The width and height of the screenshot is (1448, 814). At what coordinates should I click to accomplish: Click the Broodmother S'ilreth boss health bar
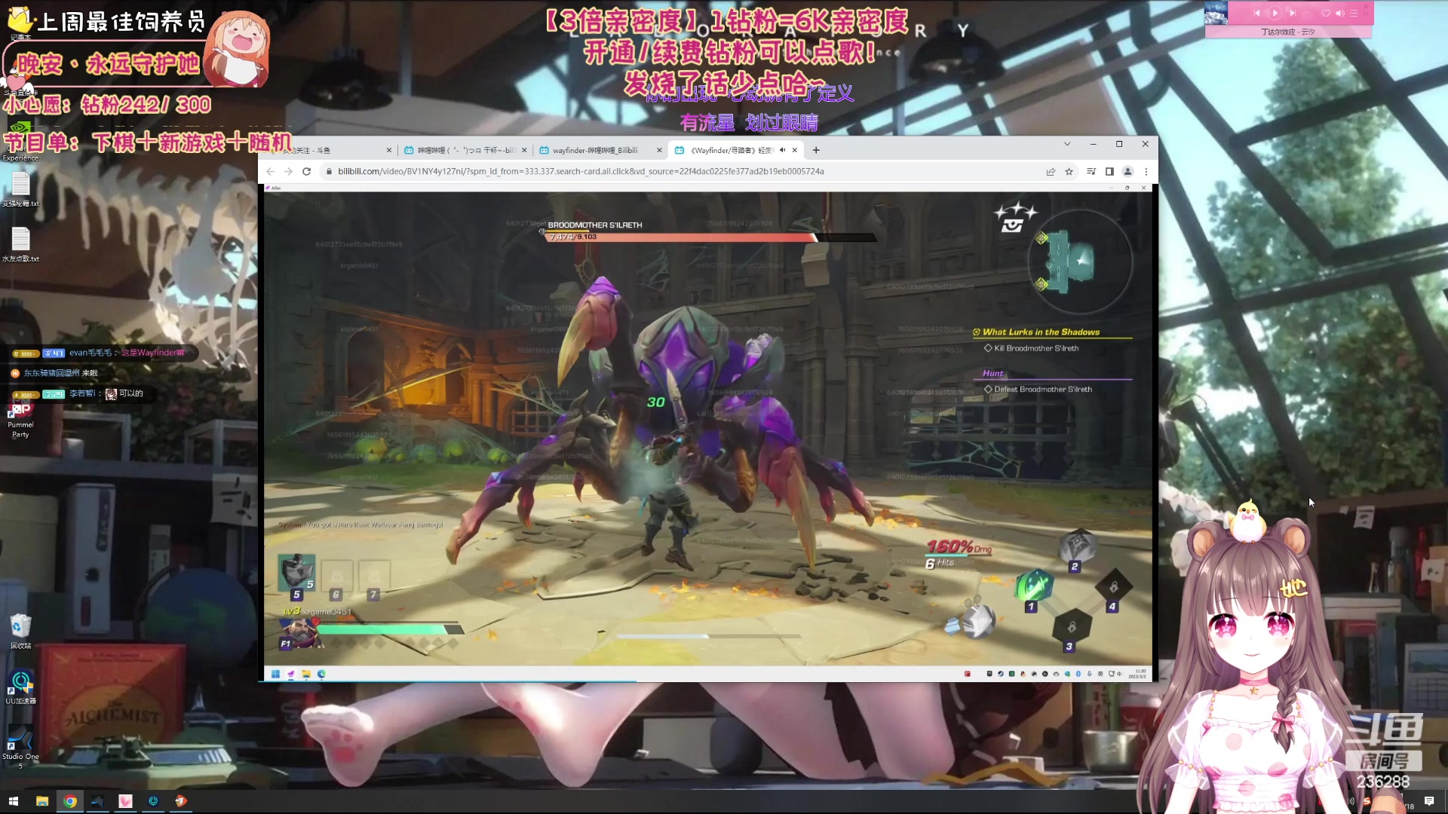click(x=709, y=237)
